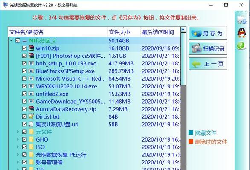Viewport: 250px width, 170px height.
Task: Click WRYXKHJ2020.10.14.exe file icon
Action: (x=31, y=86)
